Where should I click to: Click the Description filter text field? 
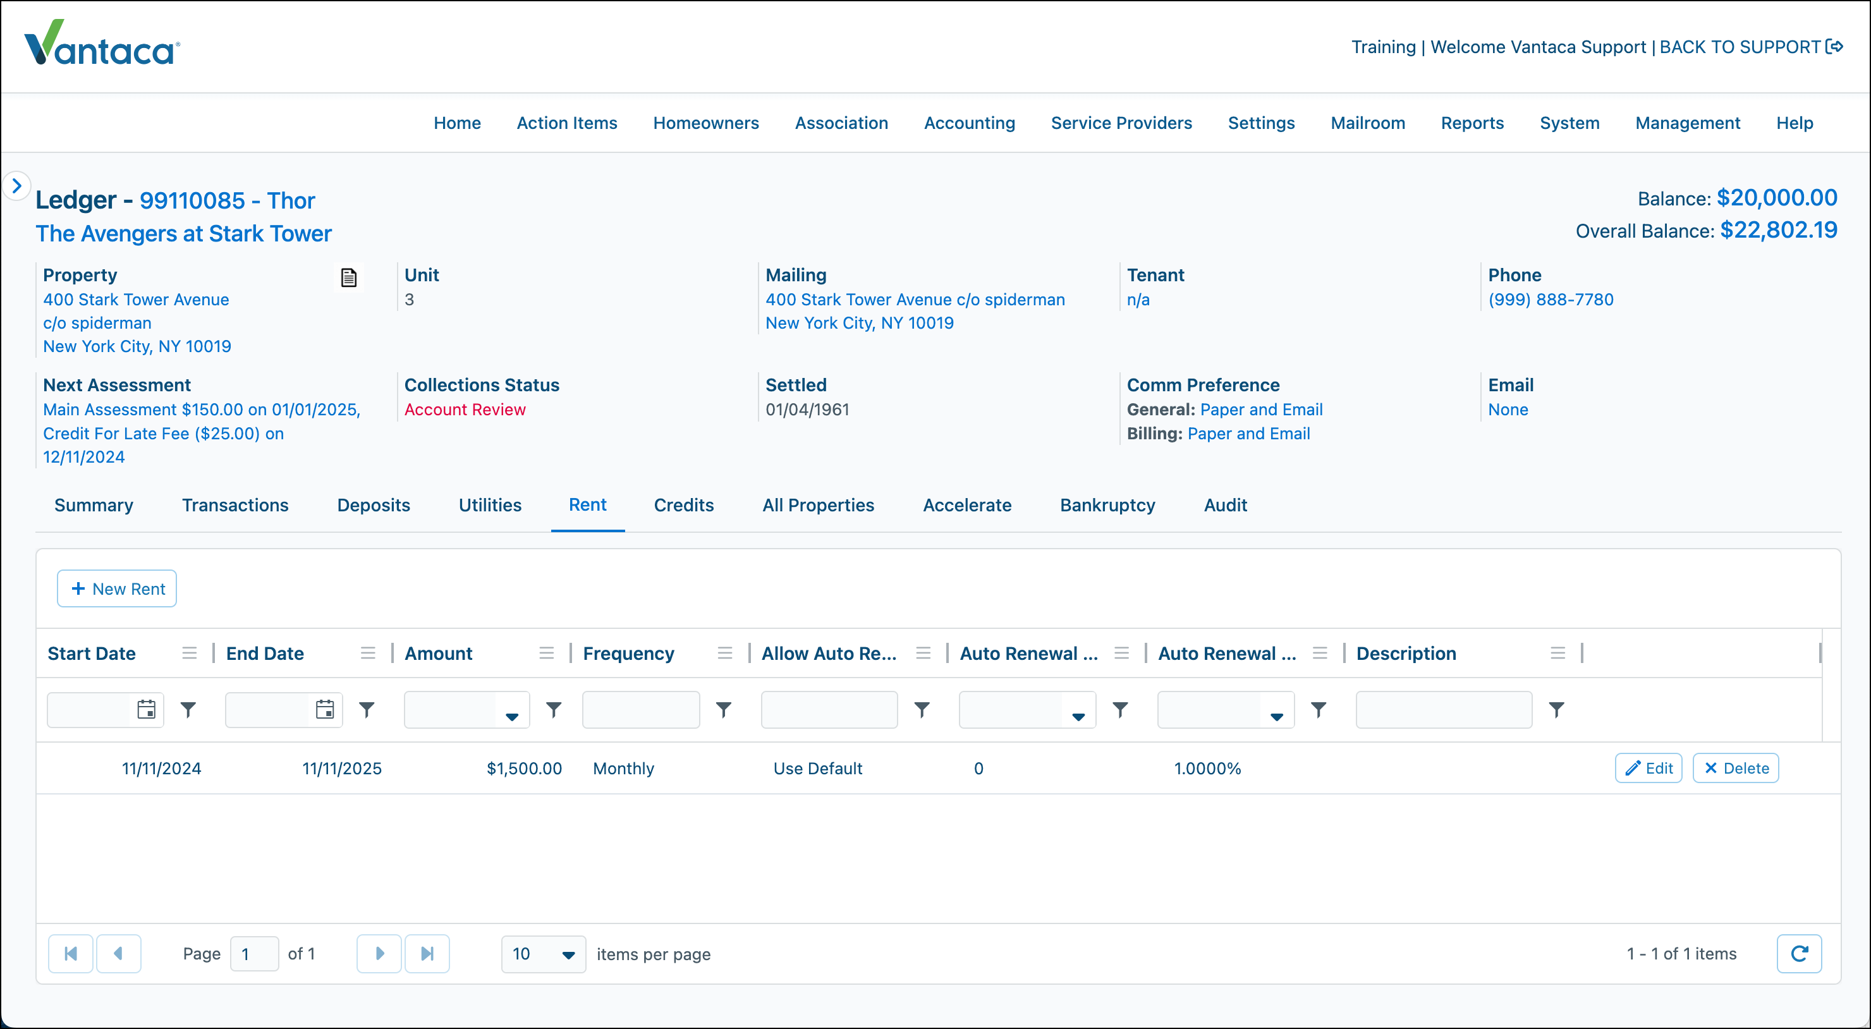[x=1444, y=709]
